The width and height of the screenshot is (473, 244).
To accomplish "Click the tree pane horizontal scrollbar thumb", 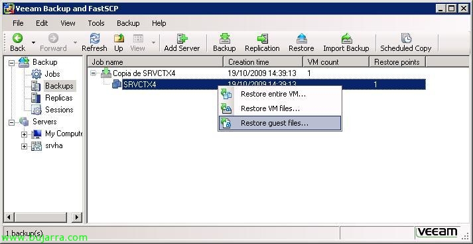I will (x=40, y=217).
